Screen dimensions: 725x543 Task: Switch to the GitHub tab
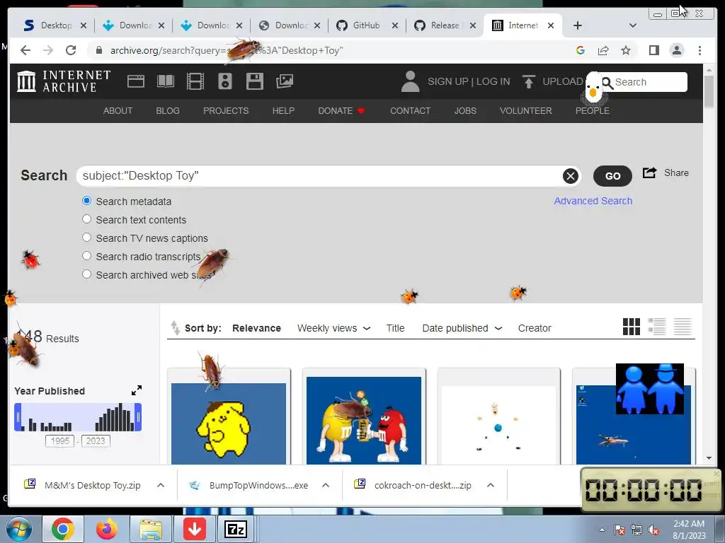pos(367,25)
